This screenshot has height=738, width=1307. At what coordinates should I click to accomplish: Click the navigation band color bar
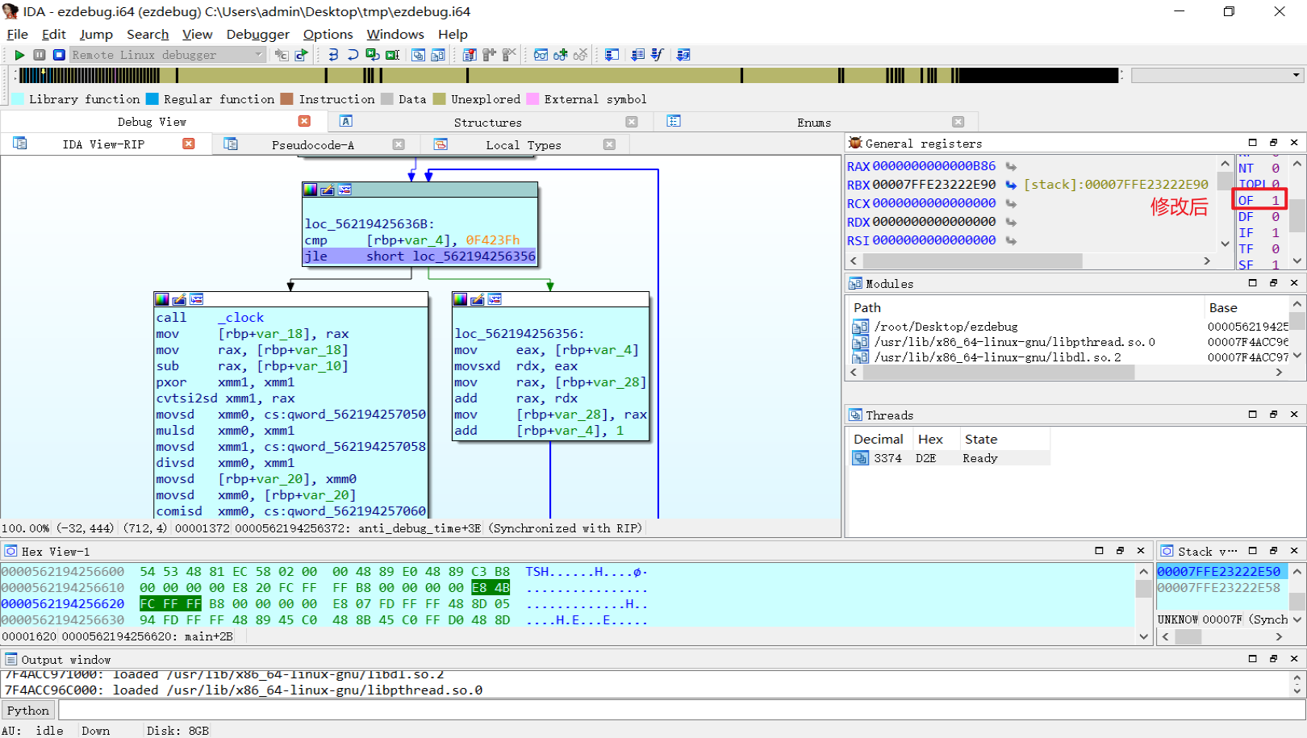pos(565,75)
